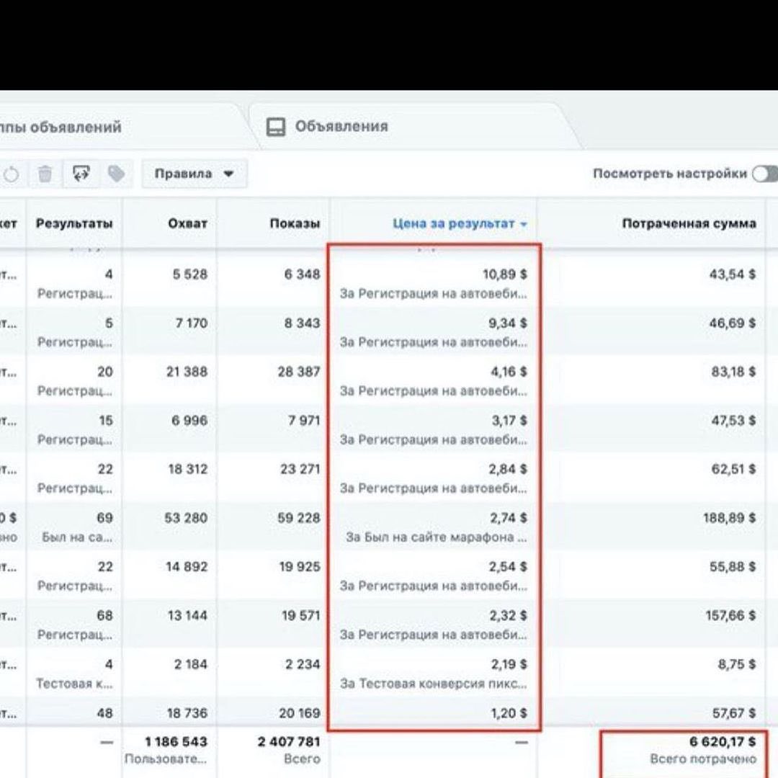
Task: Click total spent 6 620,17 $
Action: tap(723, 742)
